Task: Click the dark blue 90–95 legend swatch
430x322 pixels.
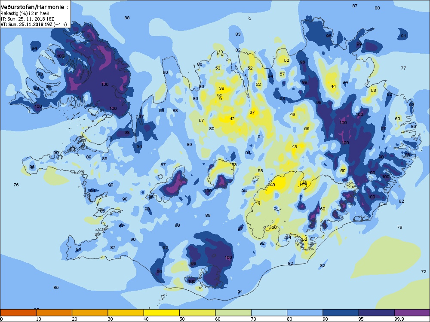Action: (341, 313)
